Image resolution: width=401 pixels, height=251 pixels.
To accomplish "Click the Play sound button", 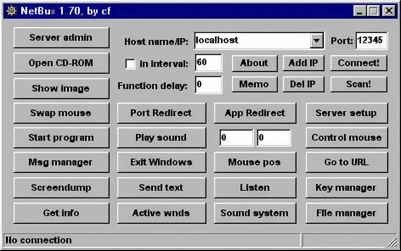I will pyautogui.click(x=161, y=138).
